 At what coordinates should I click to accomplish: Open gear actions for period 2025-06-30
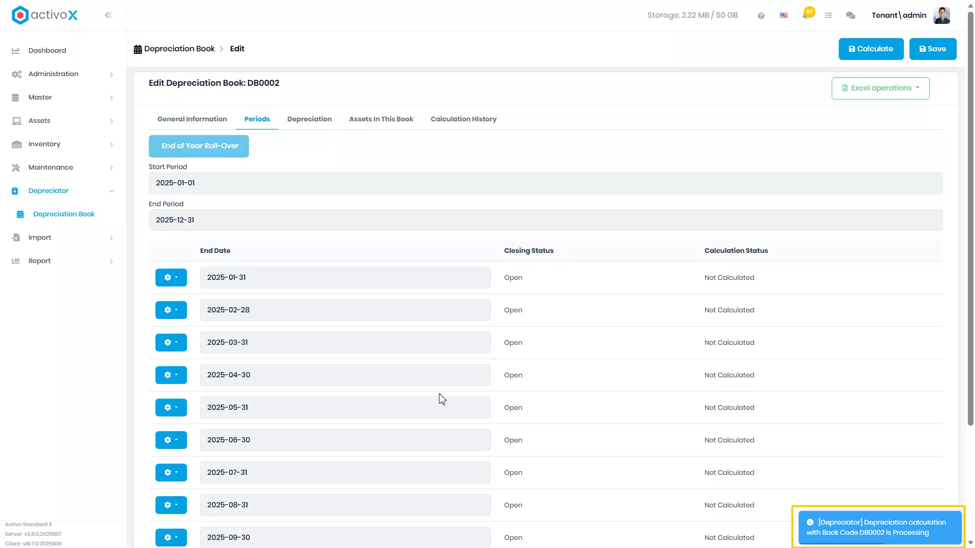[x=171, y=440]
